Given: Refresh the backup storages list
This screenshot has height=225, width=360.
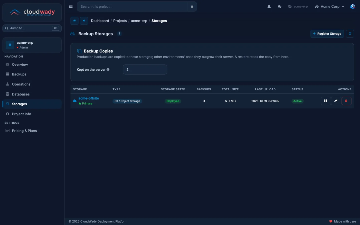Looking at the screenshot, I should 350,34.
